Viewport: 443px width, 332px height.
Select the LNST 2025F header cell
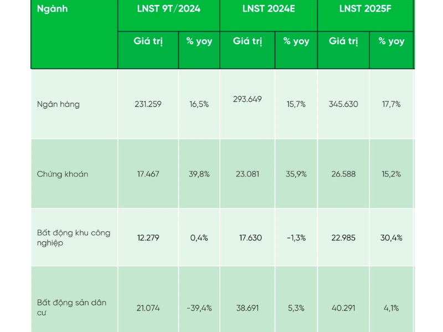(365, 15)
